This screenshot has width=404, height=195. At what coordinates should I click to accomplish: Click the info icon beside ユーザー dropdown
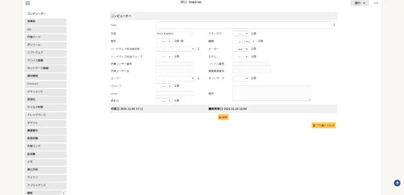point(198,78)
